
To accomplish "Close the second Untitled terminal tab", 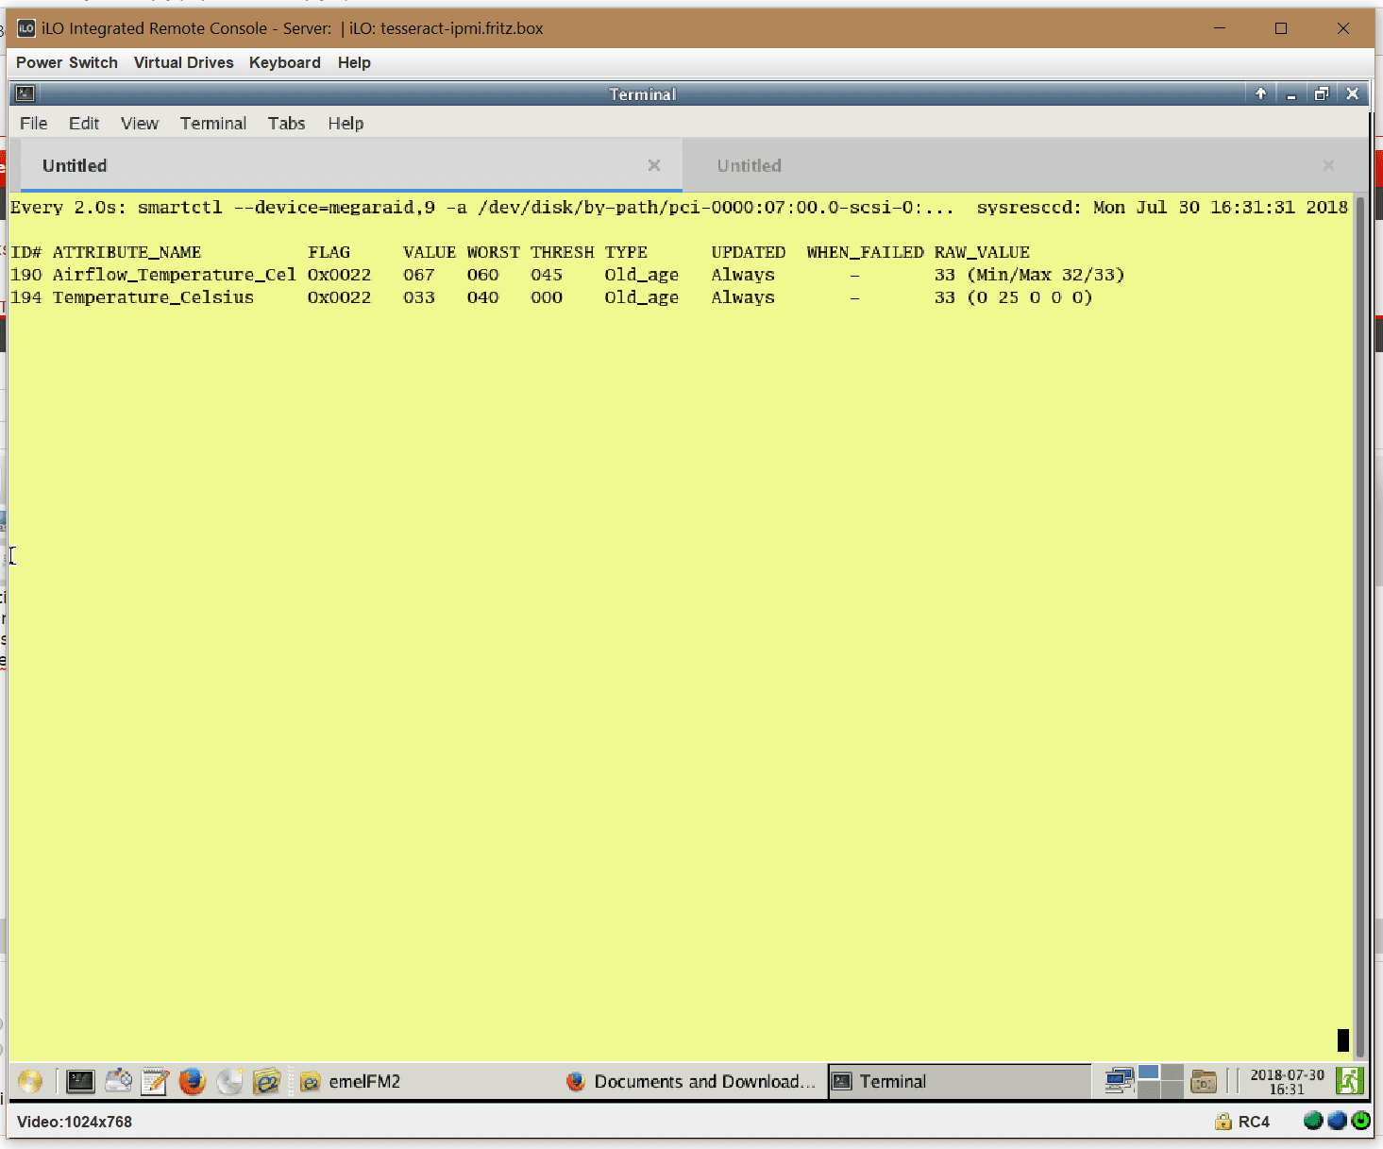I will (x=1328, y=165).
